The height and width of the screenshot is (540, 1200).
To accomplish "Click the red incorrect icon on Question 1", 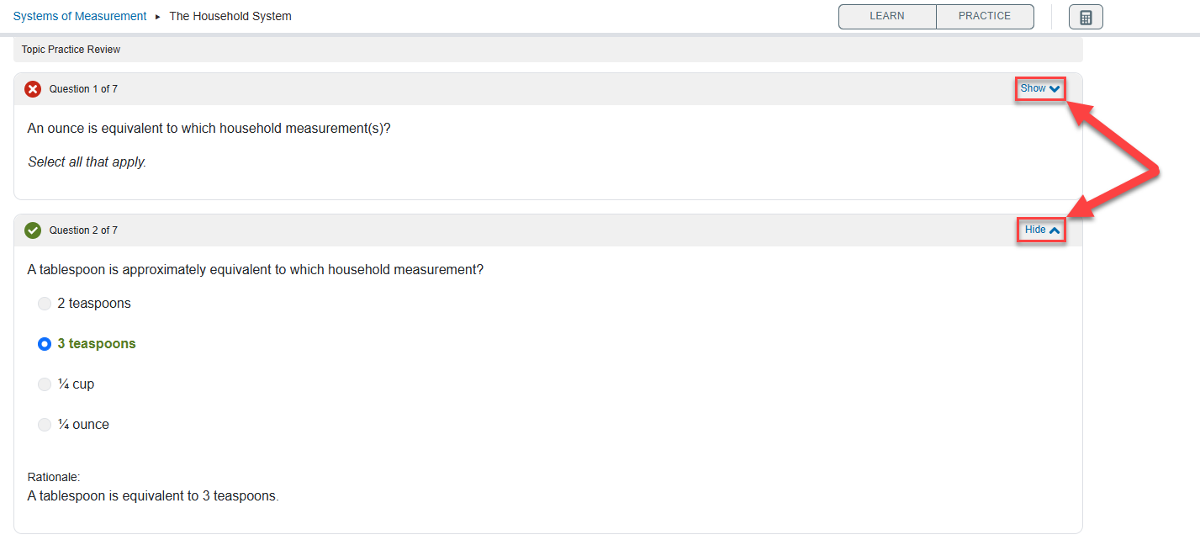I will point(33,89).
